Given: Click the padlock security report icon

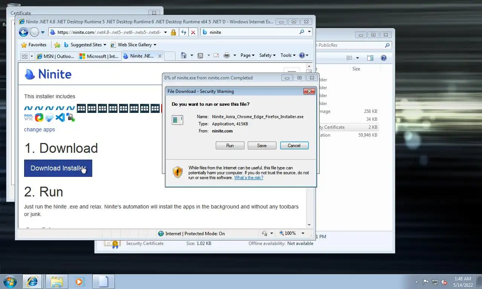Looking at the screenshot, I should pyautogui.click(x=173, y=32).
